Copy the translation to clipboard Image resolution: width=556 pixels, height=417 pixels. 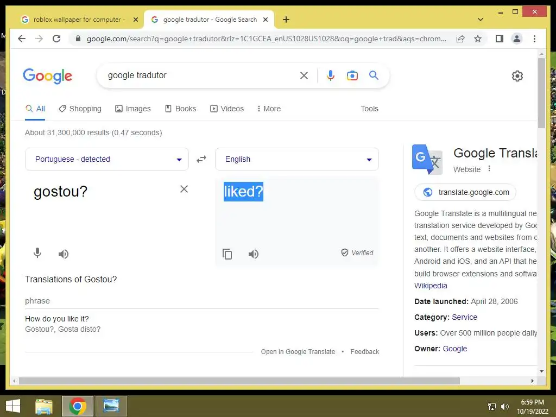(228, 254)
